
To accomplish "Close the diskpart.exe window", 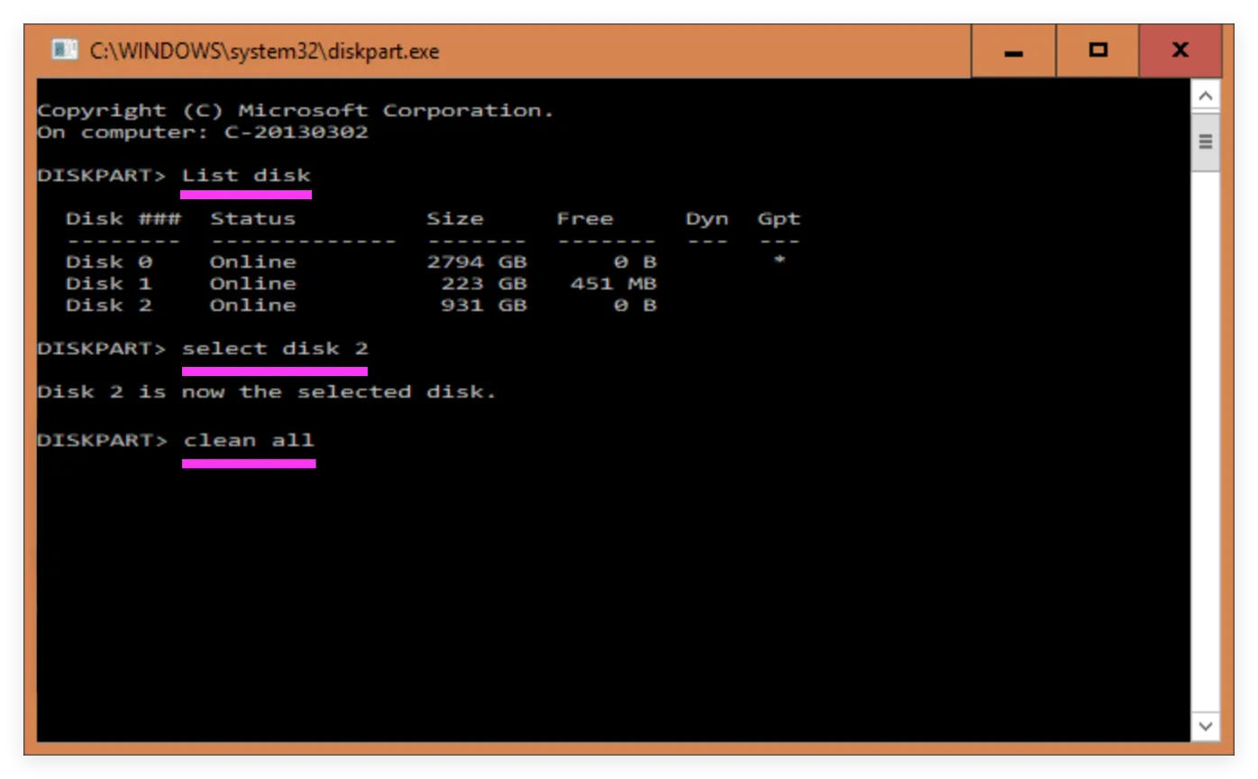I will click(1181, 51).
